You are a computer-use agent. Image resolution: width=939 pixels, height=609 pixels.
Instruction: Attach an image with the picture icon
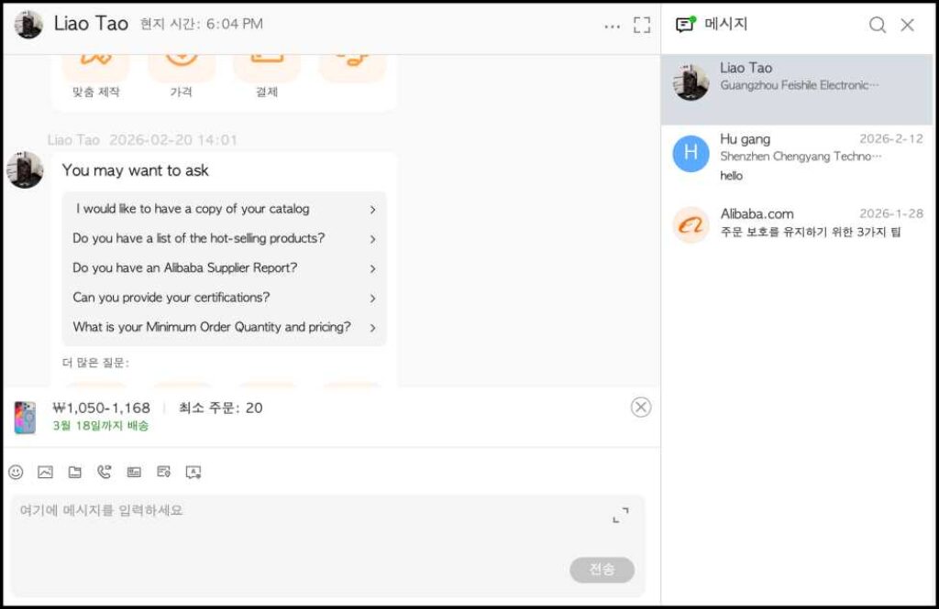46,472
